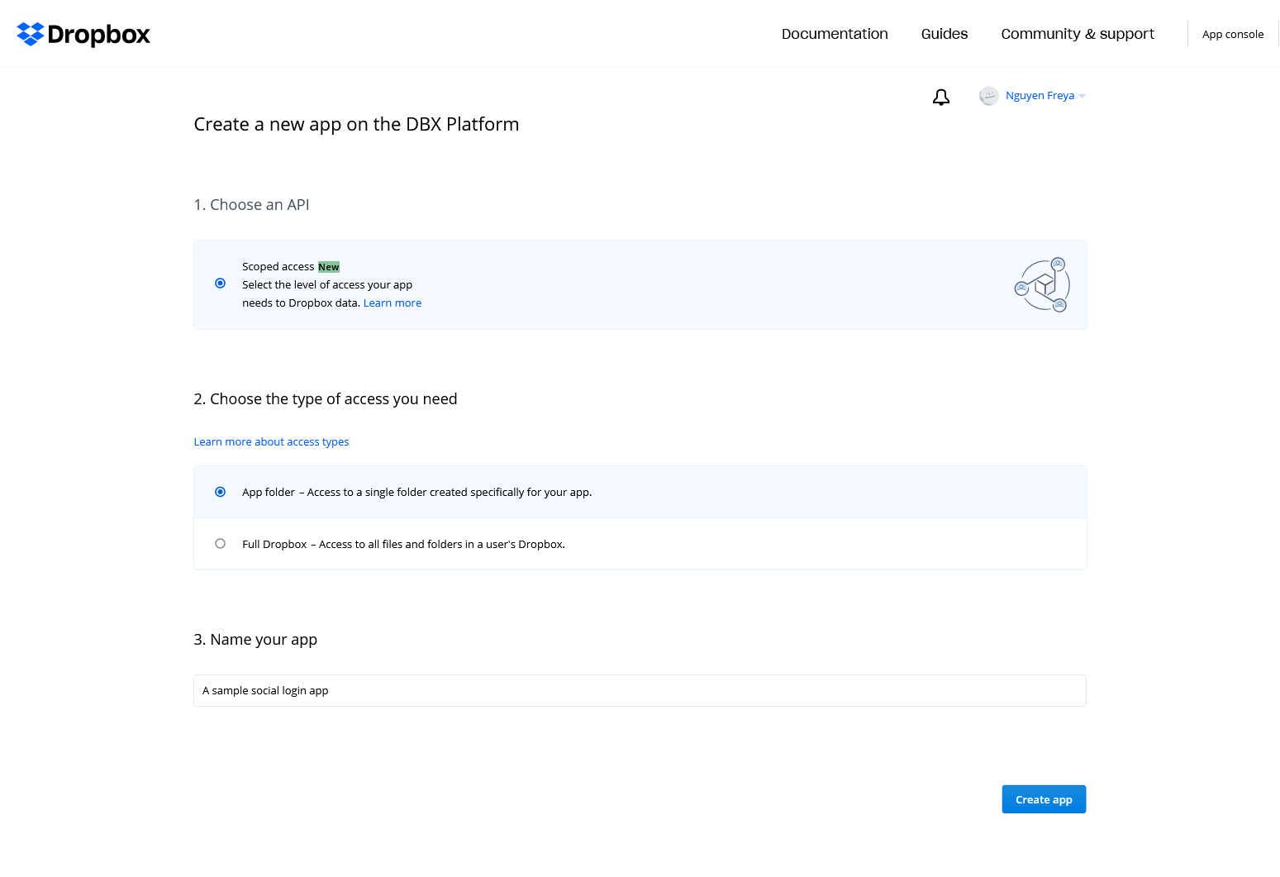
Task: Click the app name input field
Action: (x=640, y=691)
